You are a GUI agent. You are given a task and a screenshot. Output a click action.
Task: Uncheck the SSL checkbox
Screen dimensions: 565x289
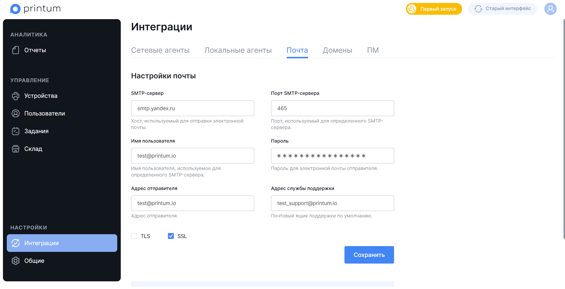pos(171,236)
